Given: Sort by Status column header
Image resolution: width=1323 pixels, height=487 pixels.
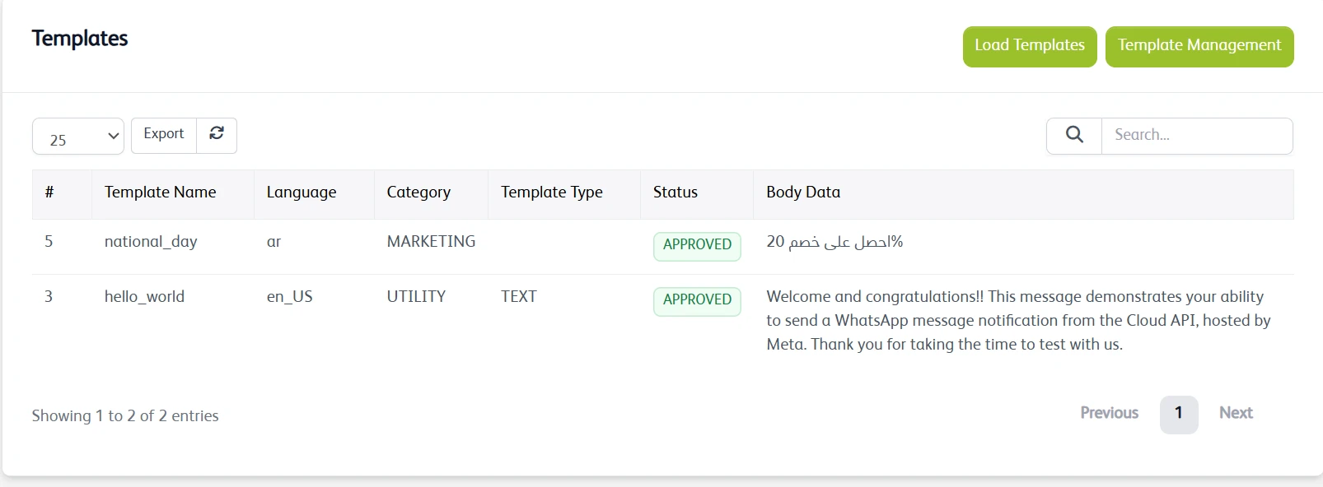Looking at the screenshot, I should pos(676,192).
